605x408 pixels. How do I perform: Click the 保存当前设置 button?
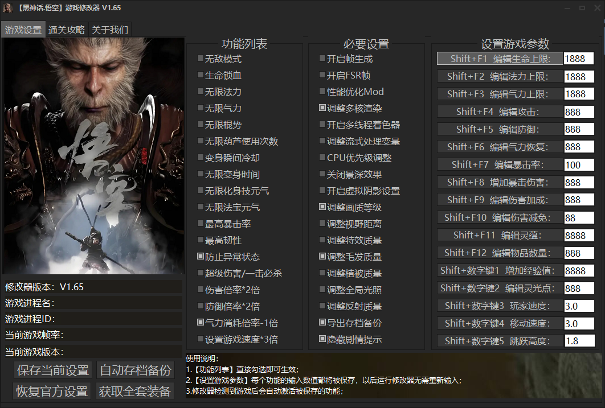53,370
